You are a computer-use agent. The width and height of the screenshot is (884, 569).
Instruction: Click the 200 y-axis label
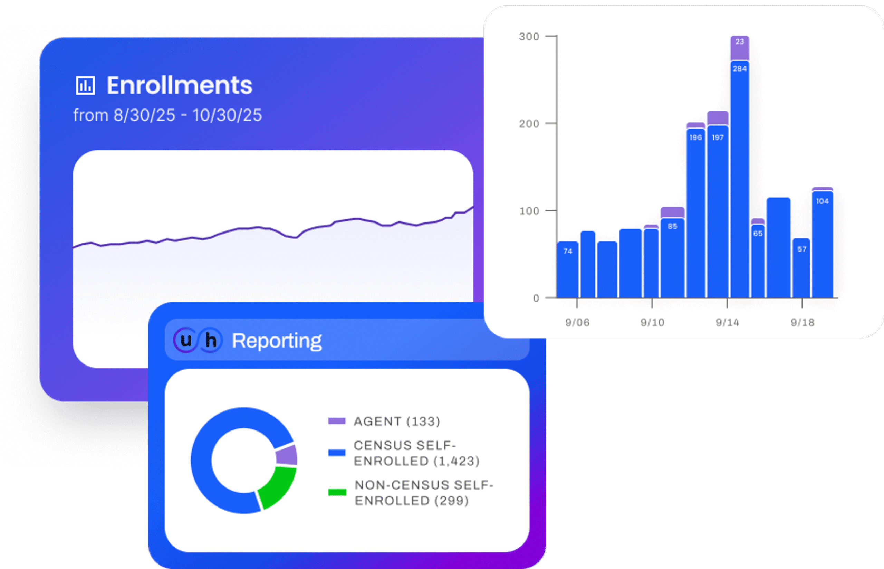pyautogui.click(x=529, y=123)
